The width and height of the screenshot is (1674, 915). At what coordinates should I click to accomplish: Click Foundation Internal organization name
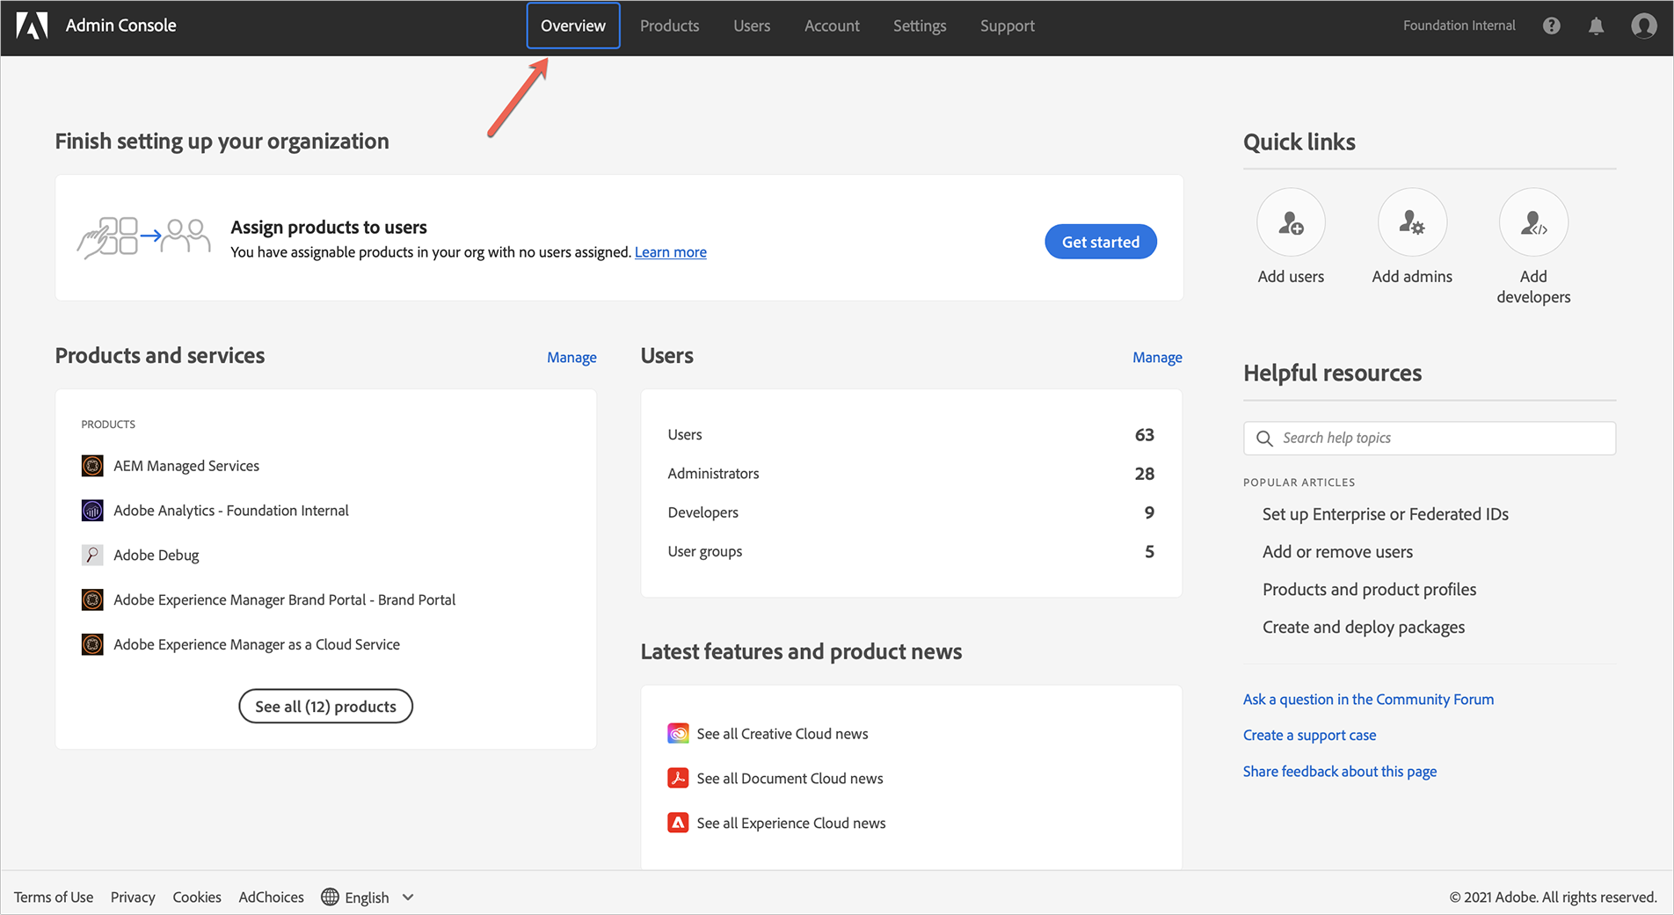pyautogui.click(x=1459, y=25)
